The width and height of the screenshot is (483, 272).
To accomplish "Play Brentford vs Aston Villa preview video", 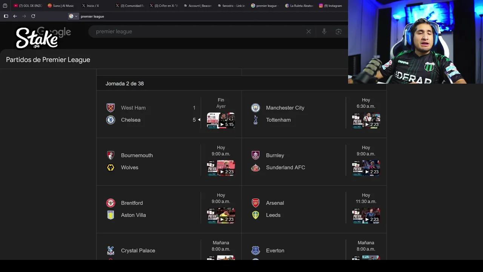I will click(x=221, y=216).
